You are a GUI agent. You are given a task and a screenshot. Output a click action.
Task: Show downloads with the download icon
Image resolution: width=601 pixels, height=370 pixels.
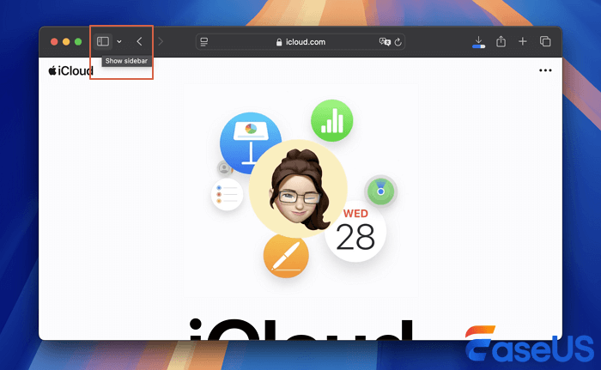478,42
